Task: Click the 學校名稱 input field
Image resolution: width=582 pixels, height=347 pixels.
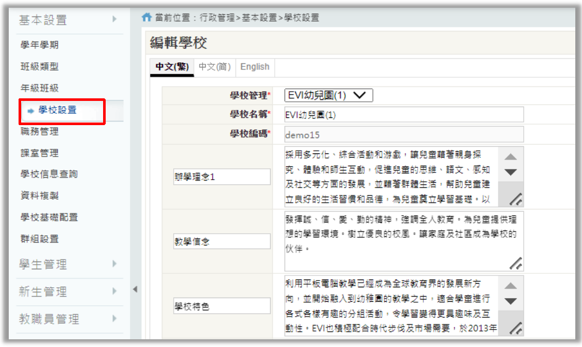Action: pos(404,115)
